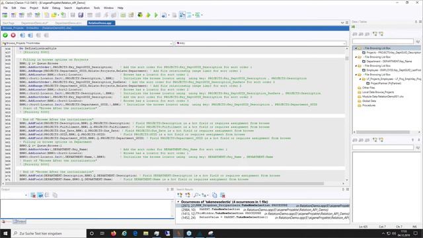Collapse the LF_Projects_Employees tree node
Screen dimensions: 423x238
(x=360, y=79)
